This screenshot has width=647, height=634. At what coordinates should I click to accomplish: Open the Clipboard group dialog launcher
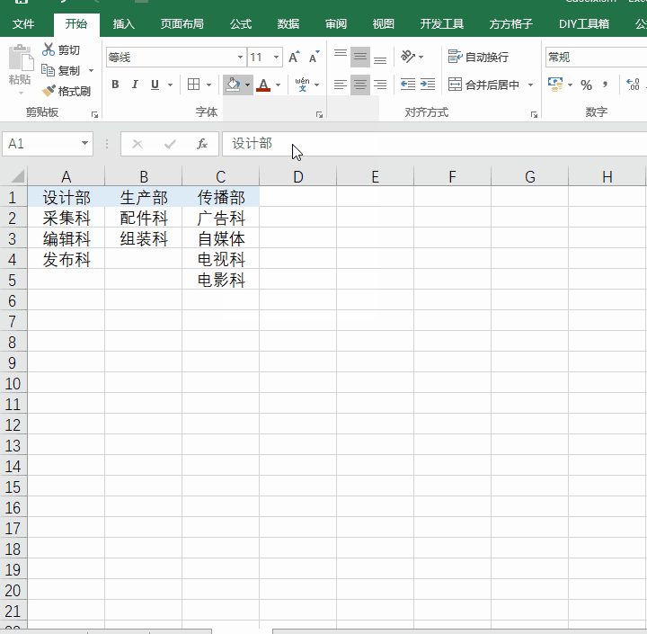coord(95,115)
